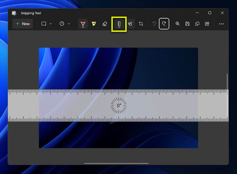Share the snip
The height and width of the screenshot is (174, 237).
(x=207, y=24)
